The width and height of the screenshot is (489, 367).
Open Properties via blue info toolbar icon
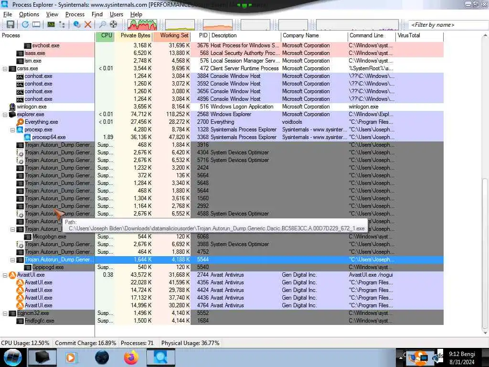point(77,25)
